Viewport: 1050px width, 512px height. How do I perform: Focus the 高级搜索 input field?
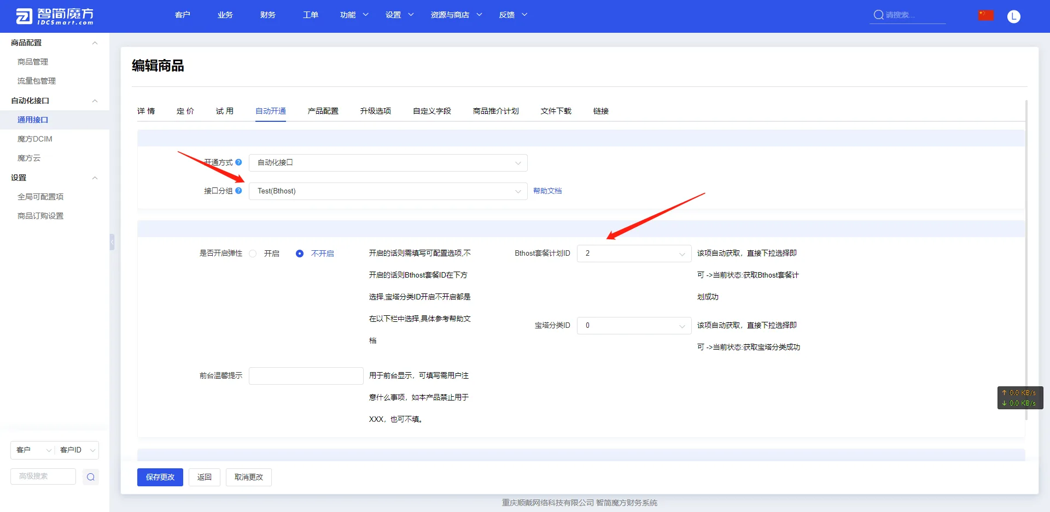click(x=43, y=476)
